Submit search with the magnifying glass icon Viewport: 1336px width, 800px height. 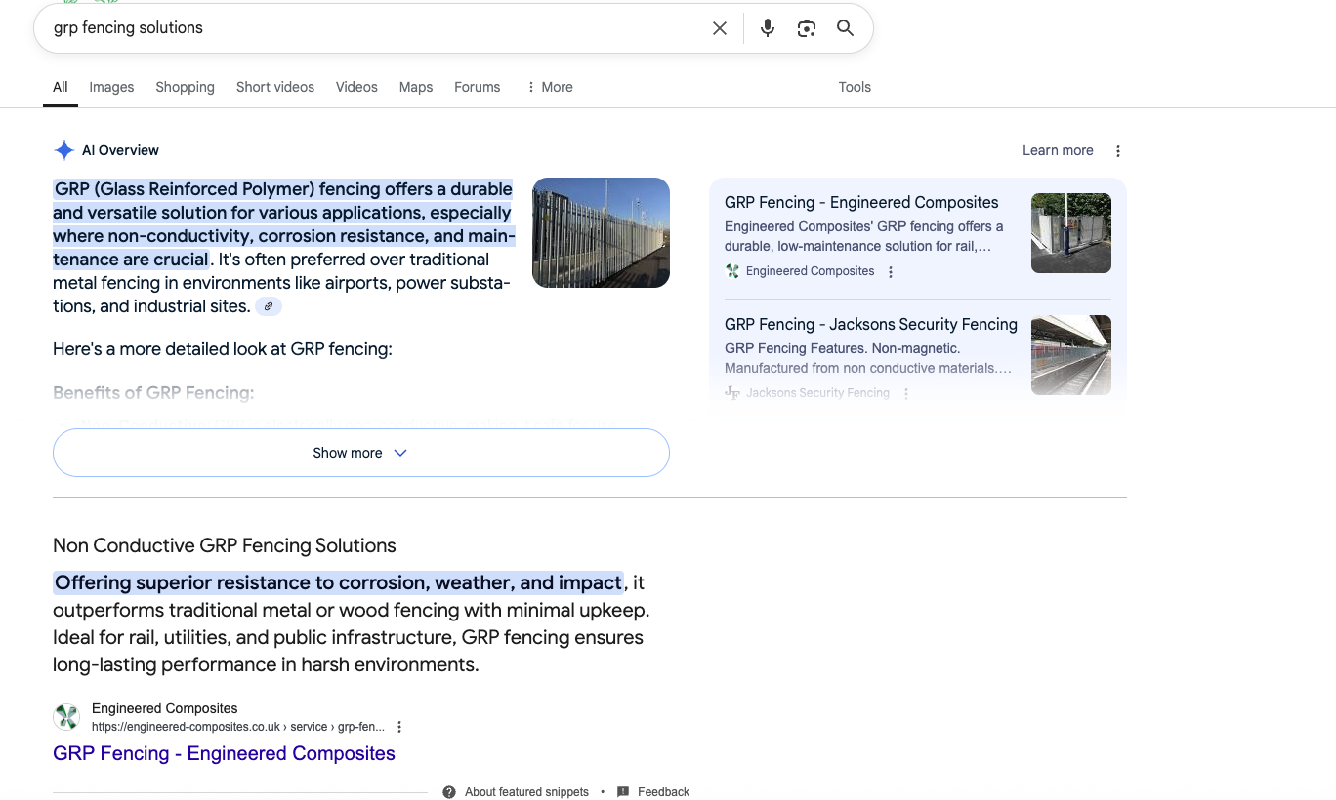click(846, 28)
